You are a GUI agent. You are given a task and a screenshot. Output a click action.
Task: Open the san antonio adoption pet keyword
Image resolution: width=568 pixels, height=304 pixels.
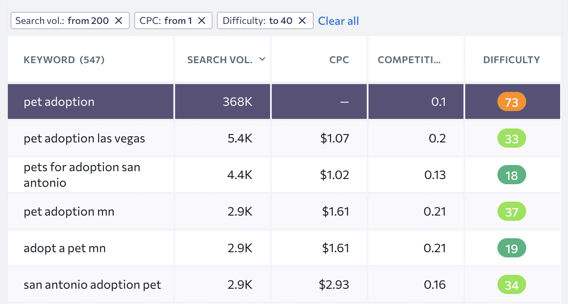point(92,285)
